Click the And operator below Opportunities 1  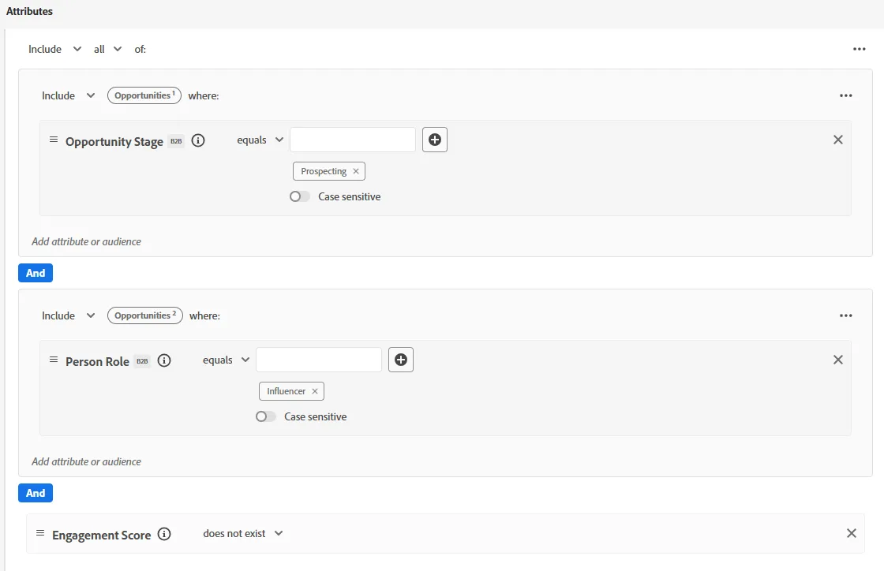(x=36, y=273)
